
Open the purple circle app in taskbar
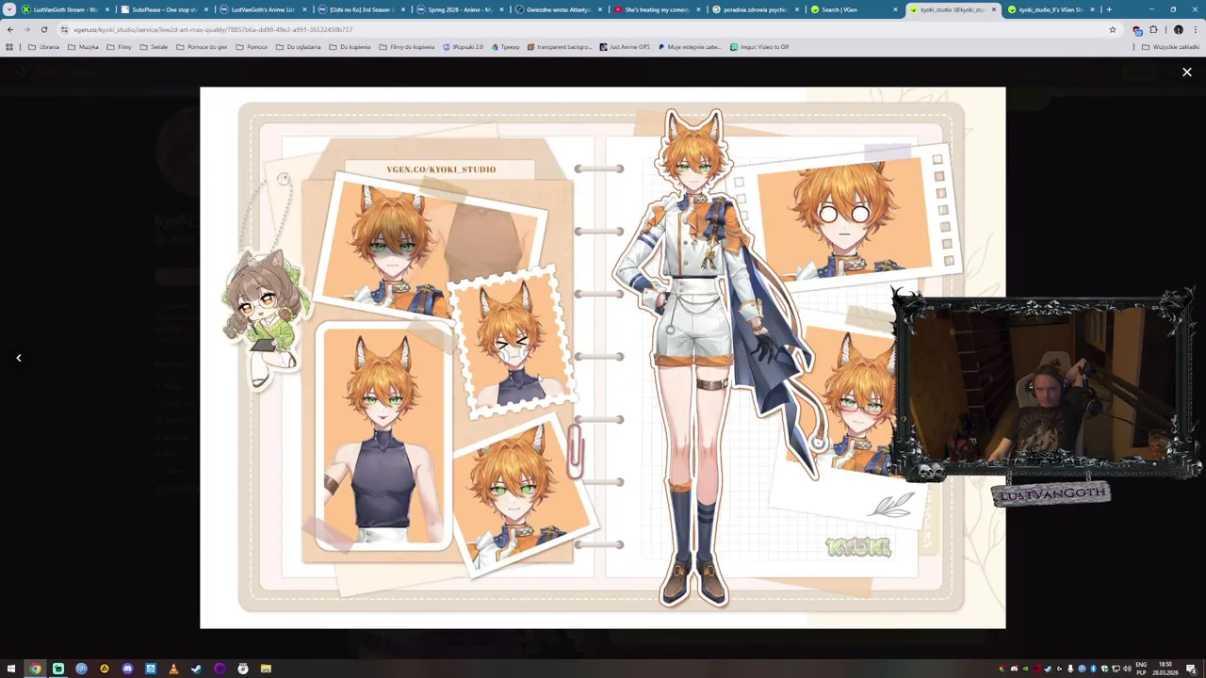220,669
